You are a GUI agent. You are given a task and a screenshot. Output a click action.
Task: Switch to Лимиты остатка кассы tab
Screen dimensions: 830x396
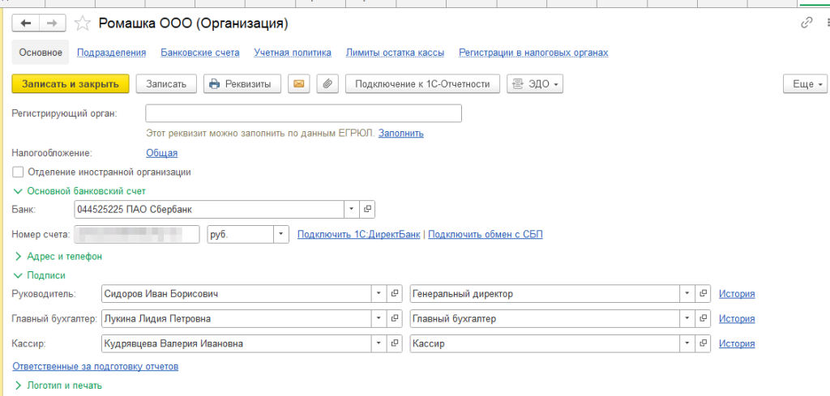coord(395,53)
